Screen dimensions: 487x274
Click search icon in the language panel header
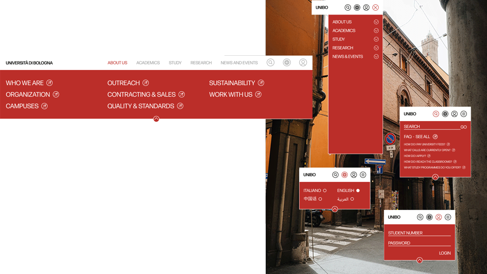coord(335,175)
